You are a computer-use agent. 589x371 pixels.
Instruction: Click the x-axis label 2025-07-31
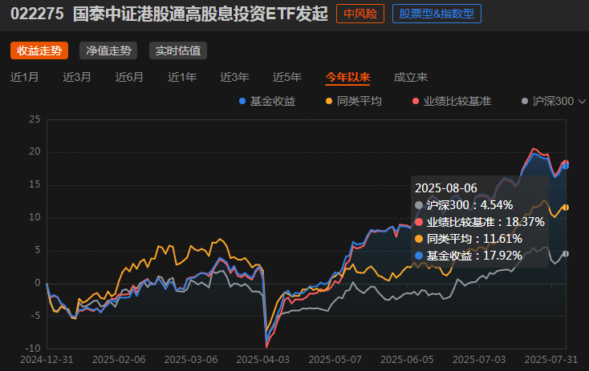(x=551, y=360)
